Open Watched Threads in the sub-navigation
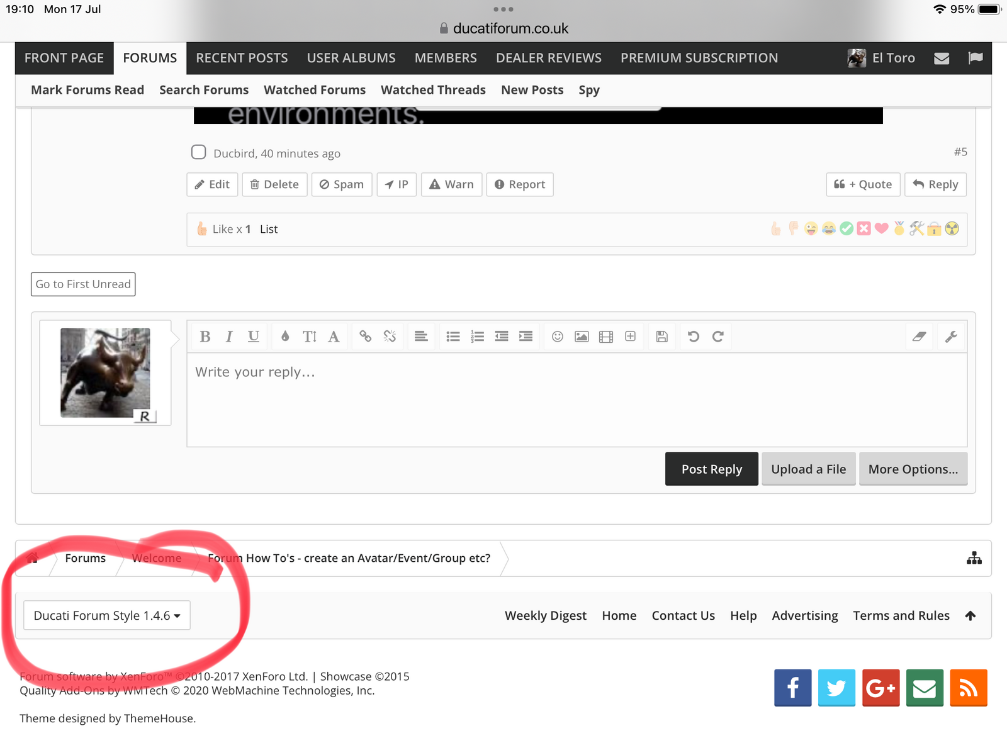 [x=433, y=90]
